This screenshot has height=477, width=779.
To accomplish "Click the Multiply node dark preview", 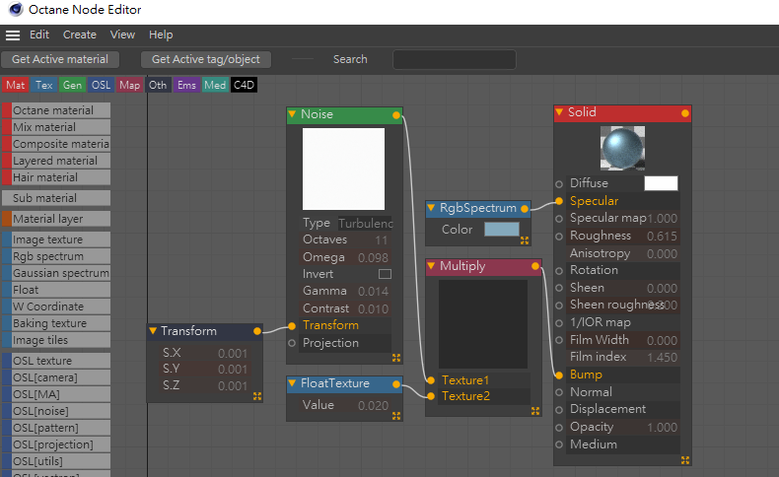I will pyautogui.click(x=483, y=324).
